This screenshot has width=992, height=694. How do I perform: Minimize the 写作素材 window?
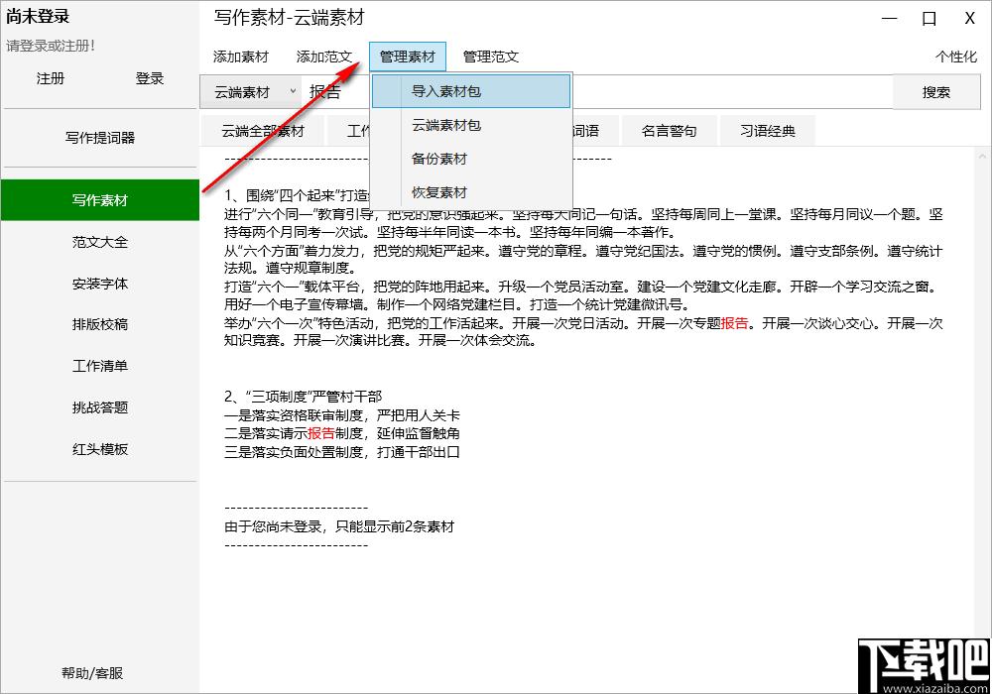coord(890,18)
